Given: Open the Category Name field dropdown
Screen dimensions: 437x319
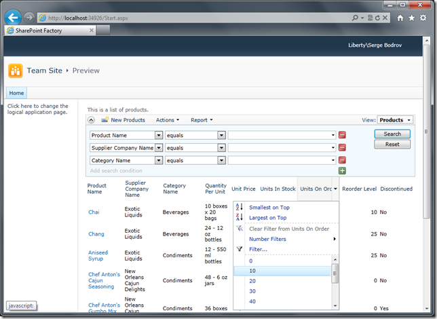Looking at the screenshot, I should (159, 160).
